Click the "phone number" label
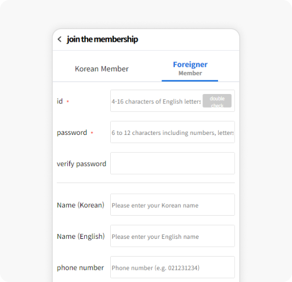 pyautogui.click(x=81, y=267)
